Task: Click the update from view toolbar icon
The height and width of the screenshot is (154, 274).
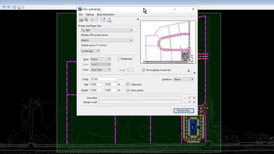Action: tap(103, 20)
